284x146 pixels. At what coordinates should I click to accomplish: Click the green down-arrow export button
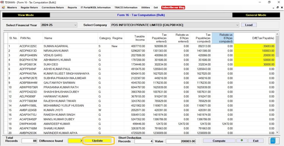[241, 141]
